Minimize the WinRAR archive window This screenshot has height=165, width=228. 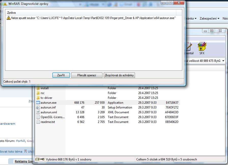click(205, 31)
